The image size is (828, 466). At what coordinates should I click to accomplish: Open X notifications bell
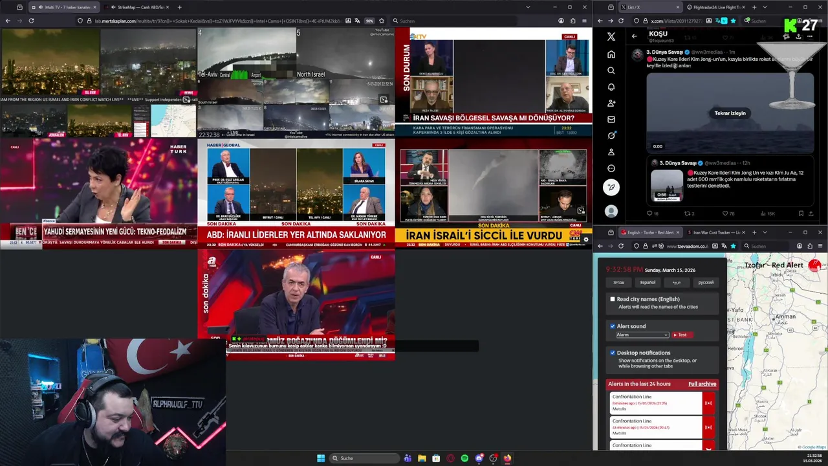[611, 87]
